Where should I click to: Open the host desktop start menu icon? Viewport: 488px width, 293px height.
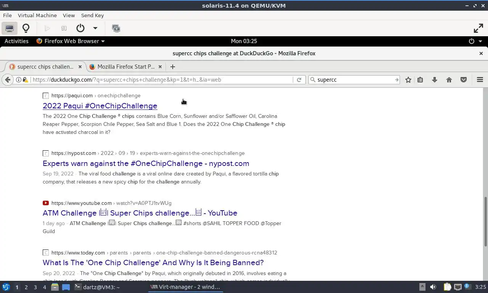[x=6, y=287]
